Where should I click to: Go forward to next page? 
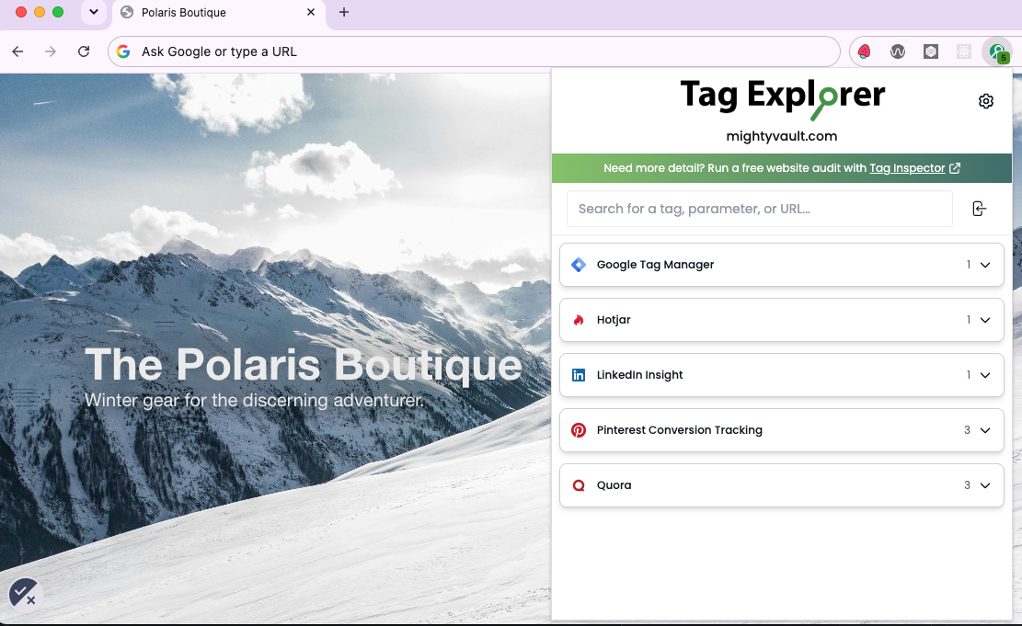(x=51, y=51)
